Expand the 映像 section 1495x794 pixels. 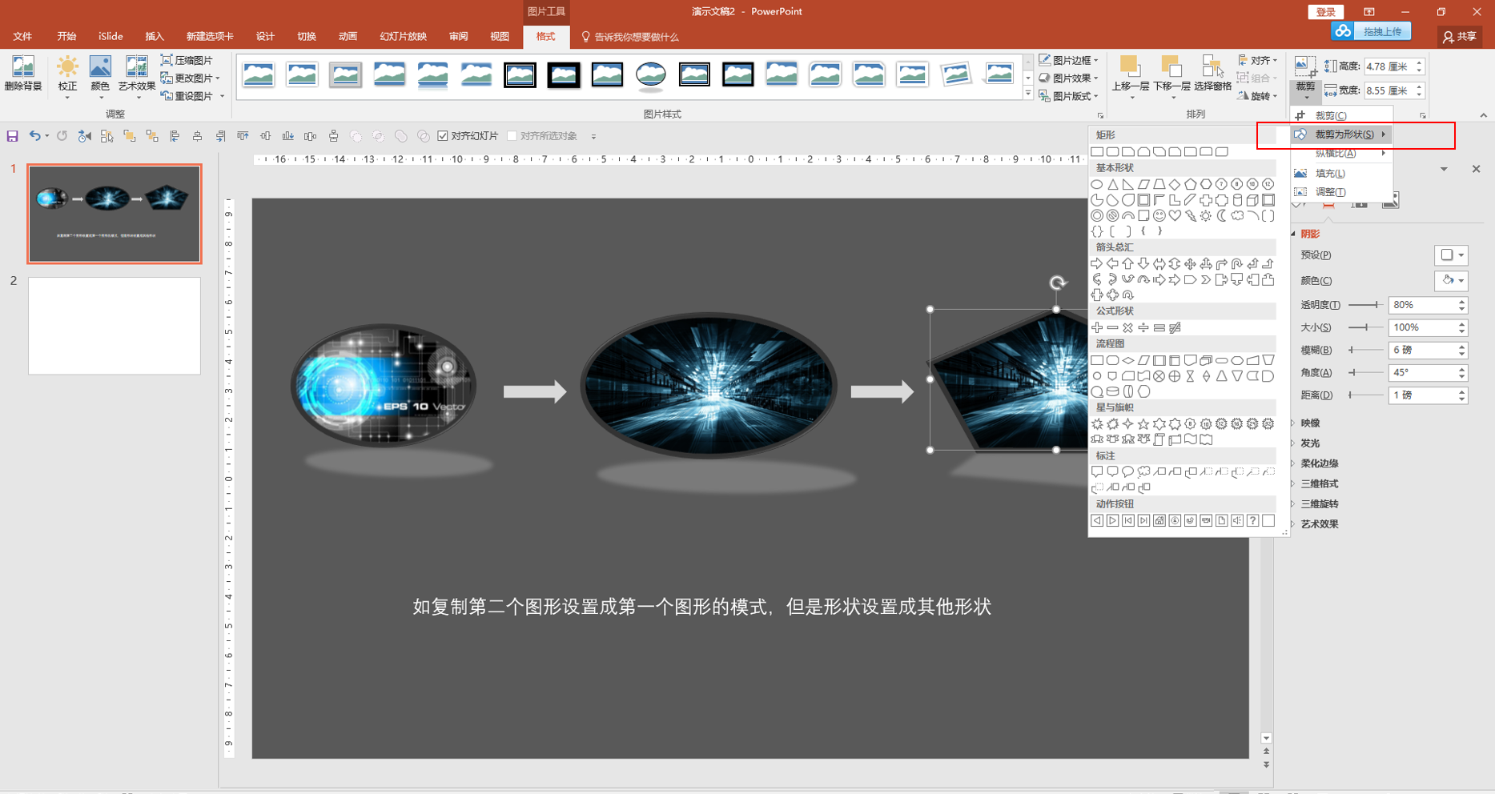pos(1310,423)
